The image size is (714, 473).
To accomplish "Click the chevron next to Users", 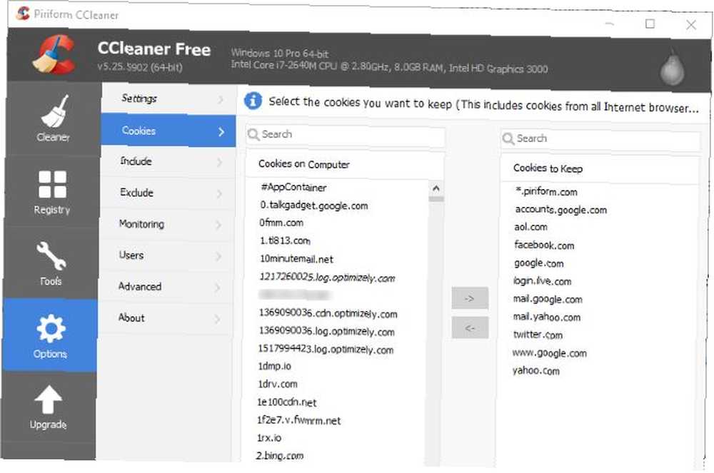I will tap(218, 257).
